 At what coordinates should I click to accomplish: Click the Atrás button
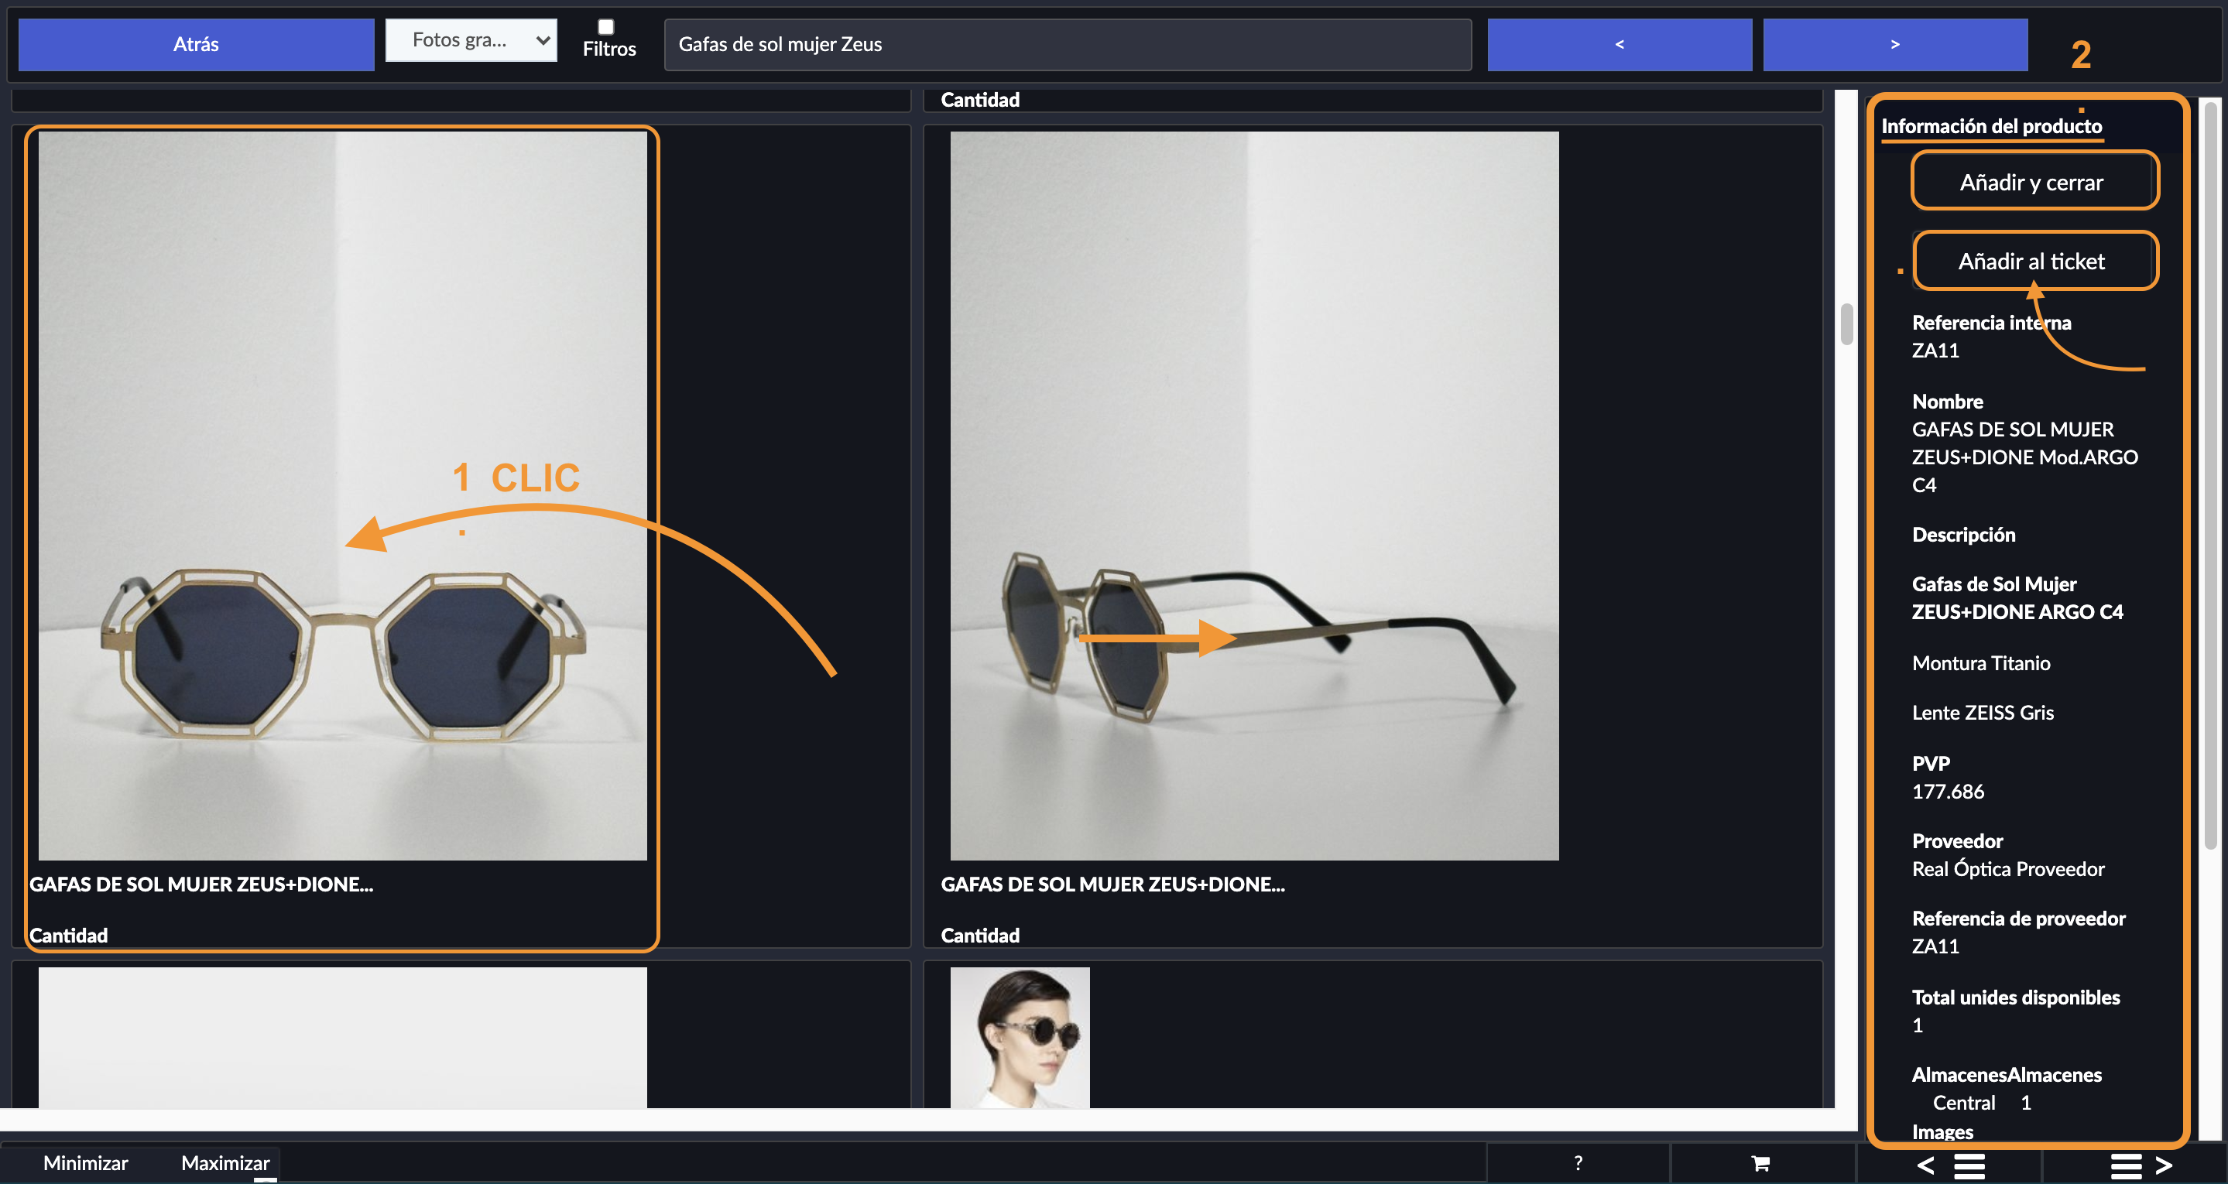(x=197, y=44)
